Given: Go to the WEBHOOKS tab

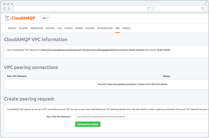Looking at the screenshot, I should [x=37, y=28].
